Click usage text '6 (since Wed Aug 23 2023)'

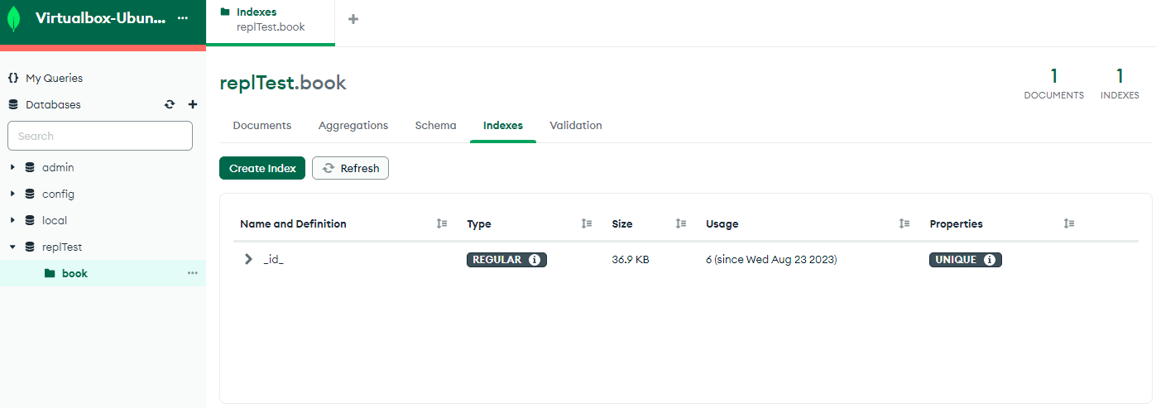click(771, 260)
